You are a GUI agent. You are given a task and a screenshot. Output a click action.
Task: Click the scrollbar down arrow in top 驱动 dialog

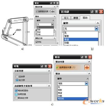57,43
